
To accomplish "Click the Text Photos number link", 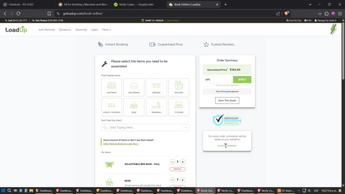I will pyautogui.click(x=47, y=20).
